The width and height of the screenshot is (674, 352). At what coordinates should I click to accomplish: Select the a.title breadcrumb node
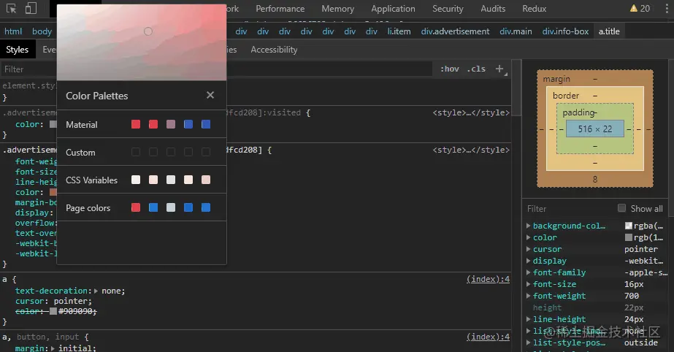(x=609, y=31)
